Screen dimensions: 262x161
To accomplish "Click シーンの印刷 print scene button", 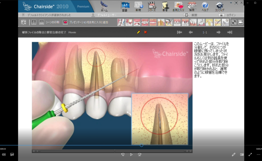I will pyautogui.click(x=49, y=22).
